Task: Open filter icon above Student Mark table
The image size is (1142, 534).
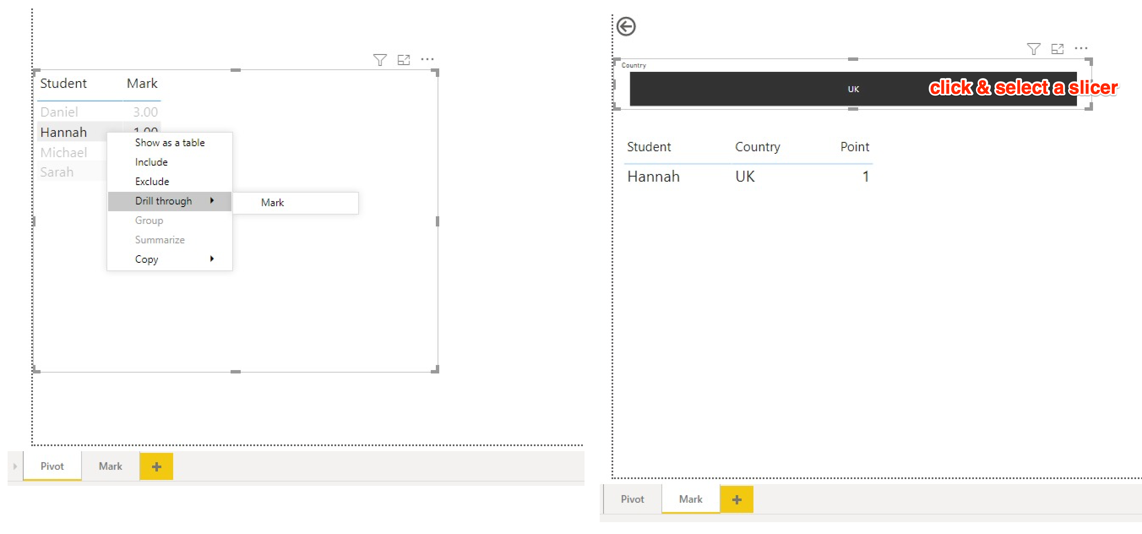Action: tap(380, 60)
